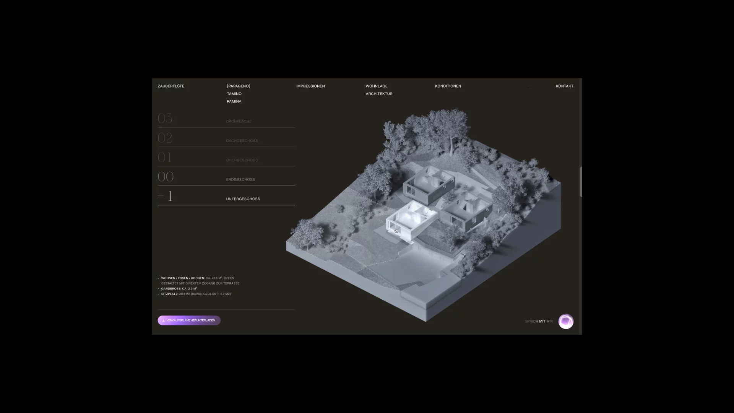Viewport: 734px width, 413px height.
Task: Switch to the Tamino house
Action: pos(234,94)
